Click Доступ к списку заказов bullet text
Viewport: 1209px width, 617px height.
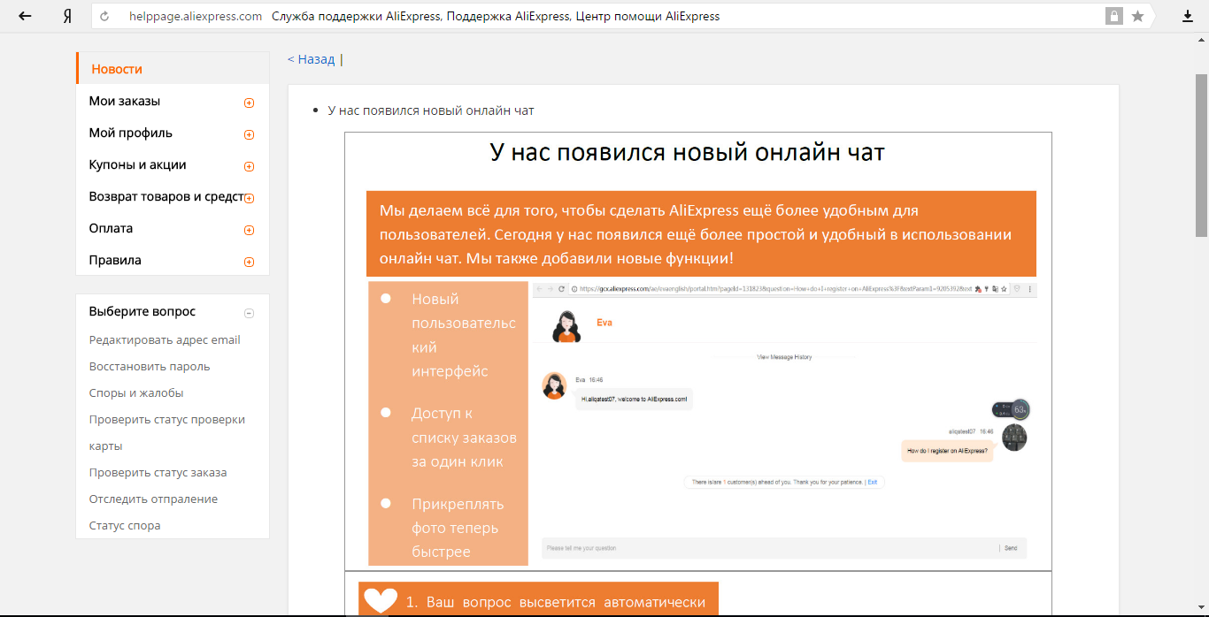(464, 437)
